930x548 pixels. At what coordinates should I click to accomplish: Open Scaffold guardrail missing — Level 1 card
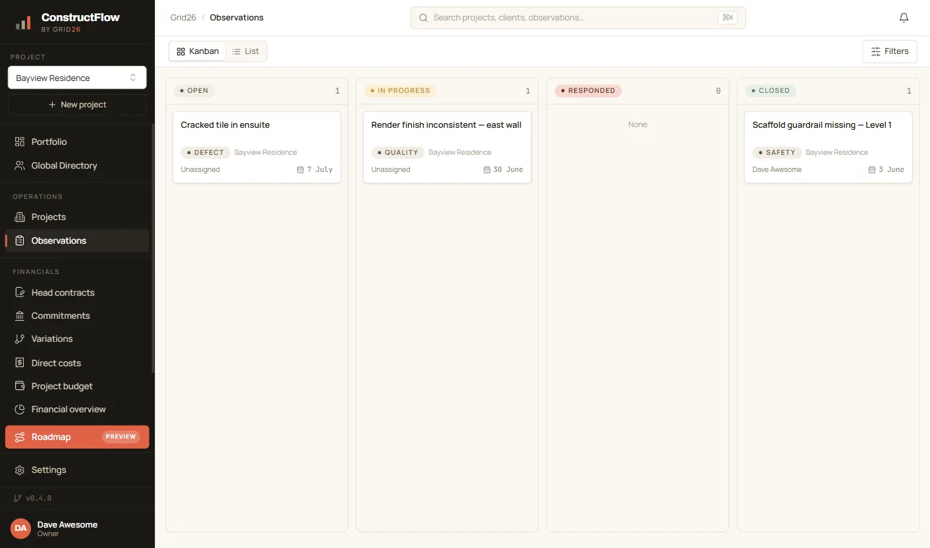point(828,147)
